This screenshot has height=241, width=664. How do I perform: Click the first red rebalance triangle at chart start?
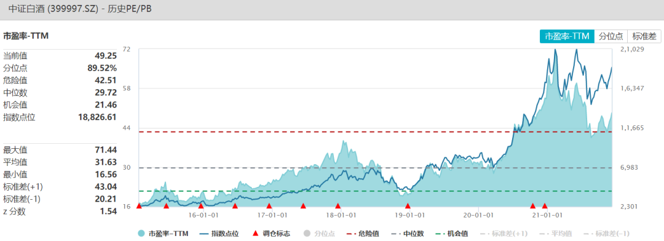coord(139,206)
